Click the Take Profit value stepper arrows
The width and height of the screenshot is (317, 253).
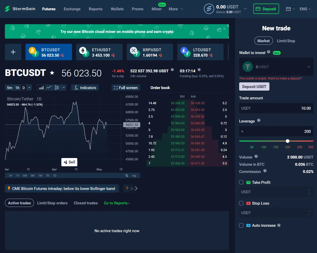(x=309, y=192)
